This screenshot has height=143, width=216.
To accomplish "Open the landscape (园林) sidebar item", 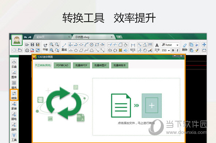I will tap(14, 127).
